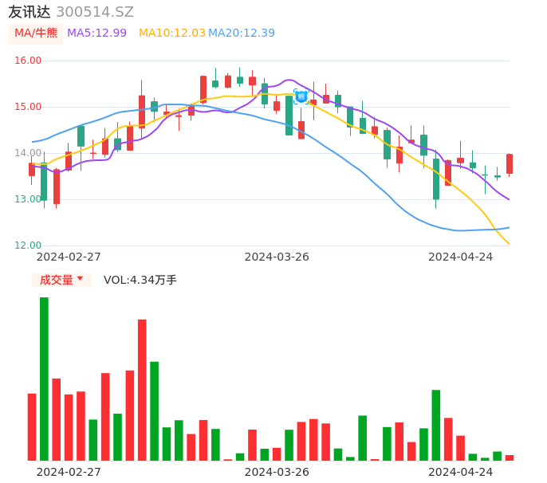Click the 2024-02-27 date under volume chart
547x483 pixels.
tap(69, 472)
